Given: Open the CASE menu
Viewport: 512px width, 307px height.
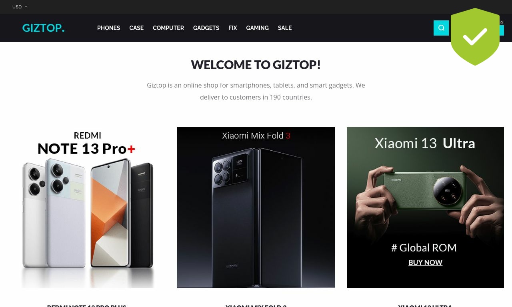Looking at the screenshot, I should tap(136, 28).
